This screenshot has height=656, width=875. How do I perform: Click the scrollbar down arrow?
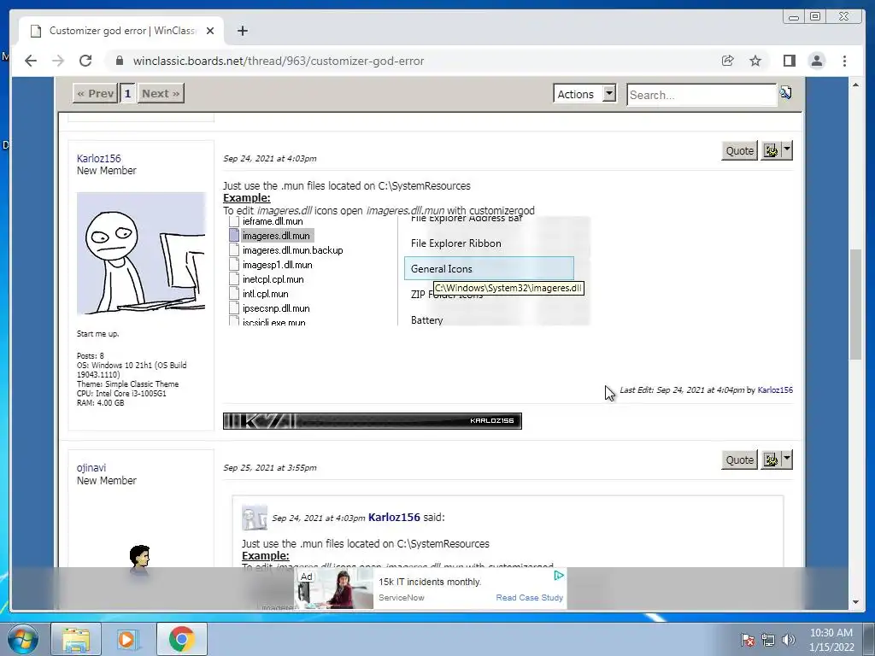click(x=855, y=602)
